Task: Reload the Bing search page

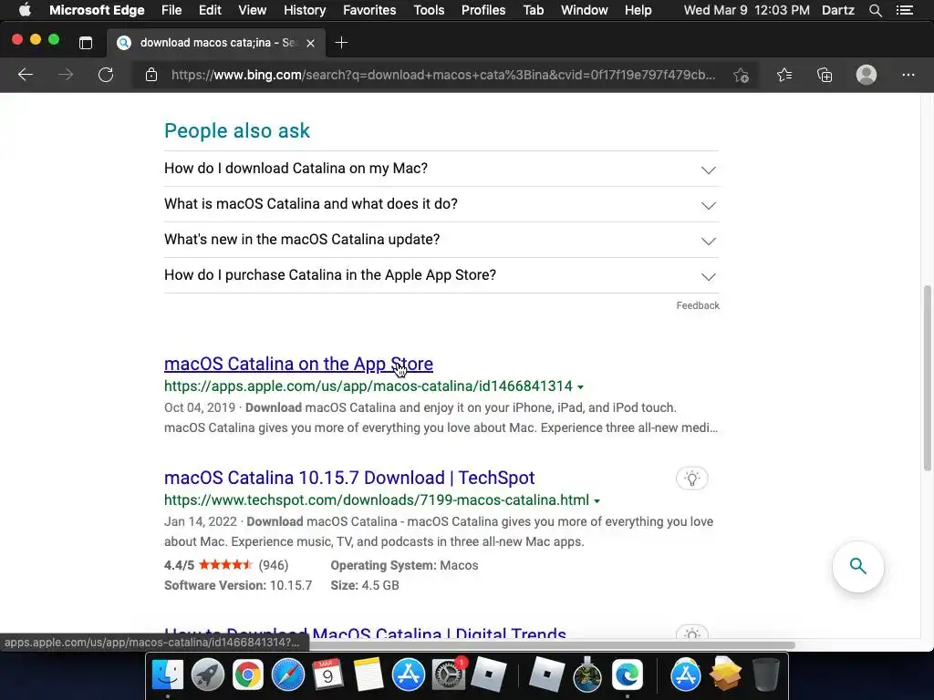Action: click(x=106, y=75)
